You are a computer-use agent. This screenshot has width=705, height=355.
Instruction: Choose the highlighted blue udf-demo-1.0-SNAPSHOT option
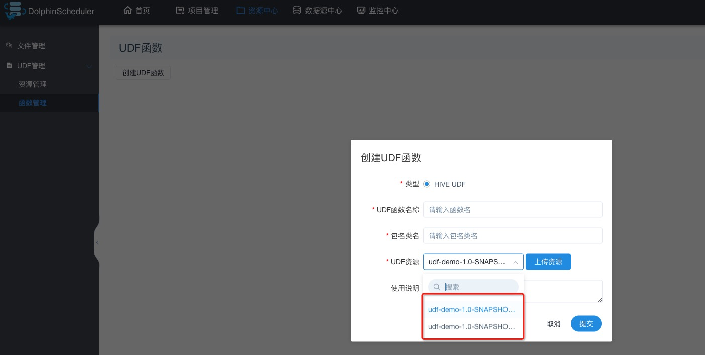tap(473, 310)
